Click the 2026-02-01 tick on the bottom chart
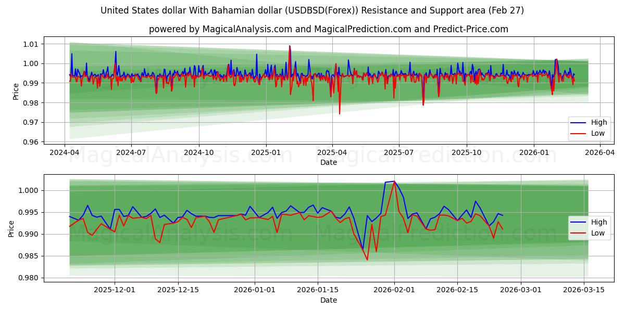This screenshot has height=312, width=625. coord(394,290)
